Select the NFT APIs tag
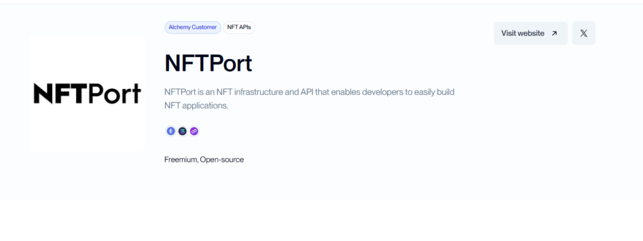The width and height of the screenshot is (643, 241). point(239,28)
